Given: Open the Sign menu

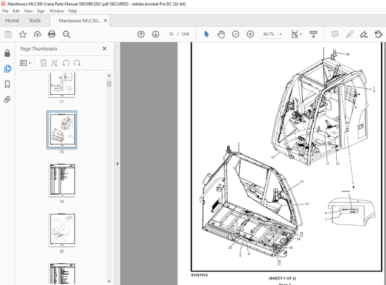Looking at the screenshot, I should coord(41,11).
